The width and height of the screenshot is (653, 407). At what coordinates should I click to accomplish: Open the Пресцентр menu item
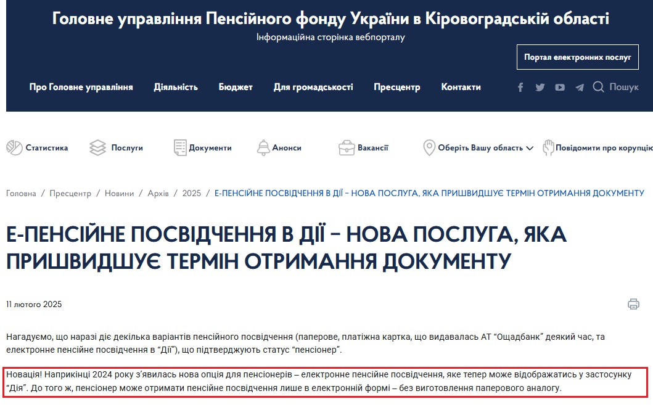pos(396,87)
